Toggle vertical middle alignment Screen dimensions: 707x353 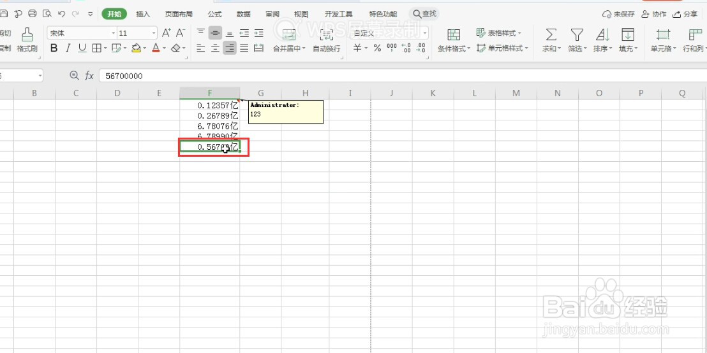(216, 33)
